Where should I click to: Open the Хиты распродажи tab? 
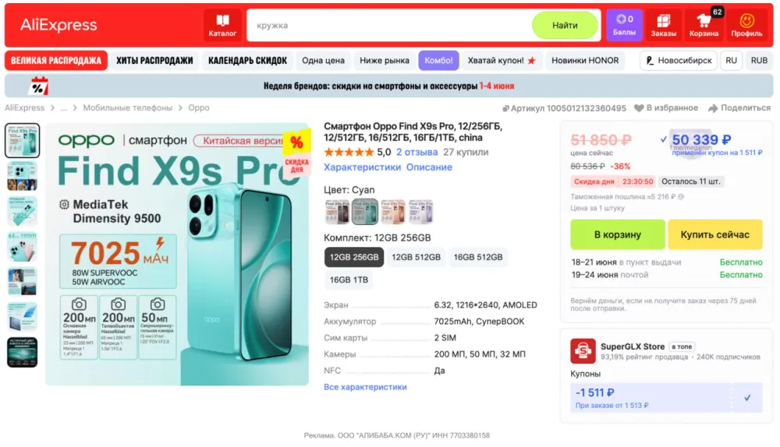click(x=154, y=61)
